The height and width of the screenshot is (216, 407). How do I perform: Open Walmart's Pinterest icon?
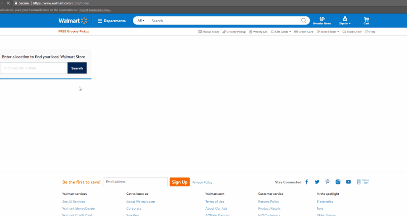[x=327, y=182]
